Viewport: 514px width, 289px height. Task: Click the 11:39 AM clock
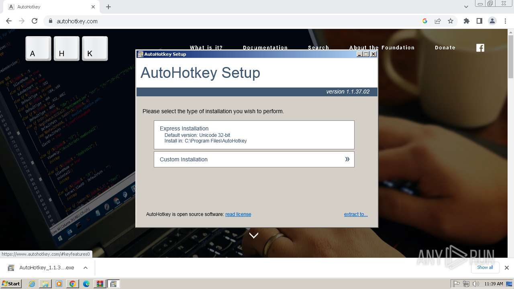point(494,284)
